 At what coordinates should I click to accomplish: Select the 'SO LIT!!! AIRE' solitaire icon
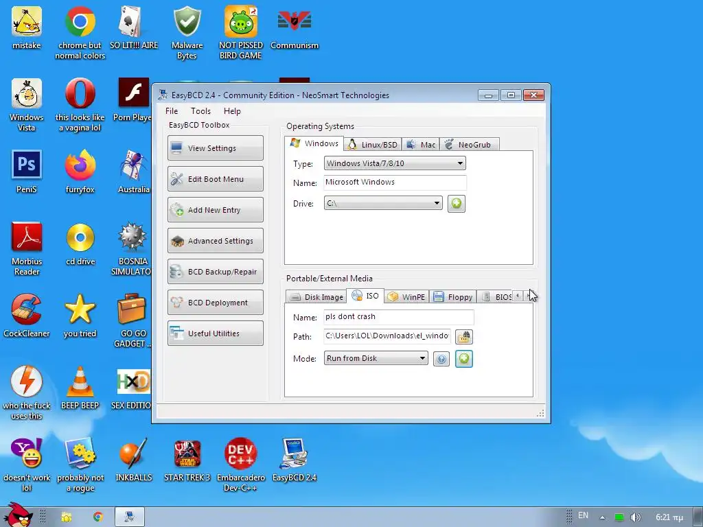(134, 27)
